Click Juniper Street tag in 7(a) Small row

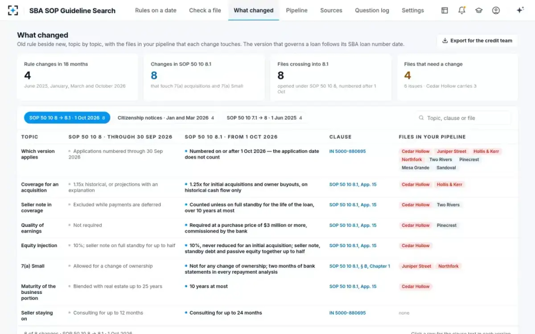(416, 266)
